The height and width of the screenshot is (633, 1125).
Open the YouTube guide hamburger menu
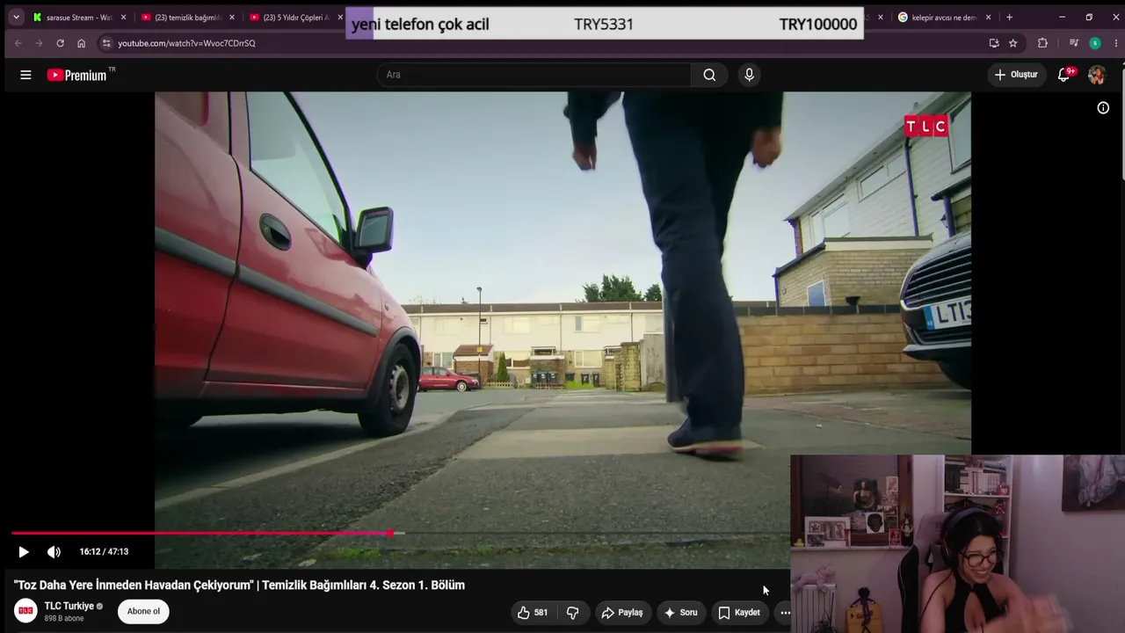click(25, 75)
